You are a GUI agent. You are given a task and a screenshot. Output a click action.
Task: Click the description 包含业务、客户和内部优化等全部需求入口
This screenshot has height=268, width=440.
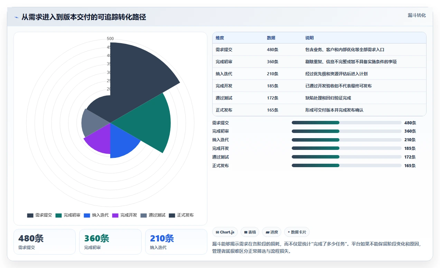pyautogui.click(x=345, y=50)
